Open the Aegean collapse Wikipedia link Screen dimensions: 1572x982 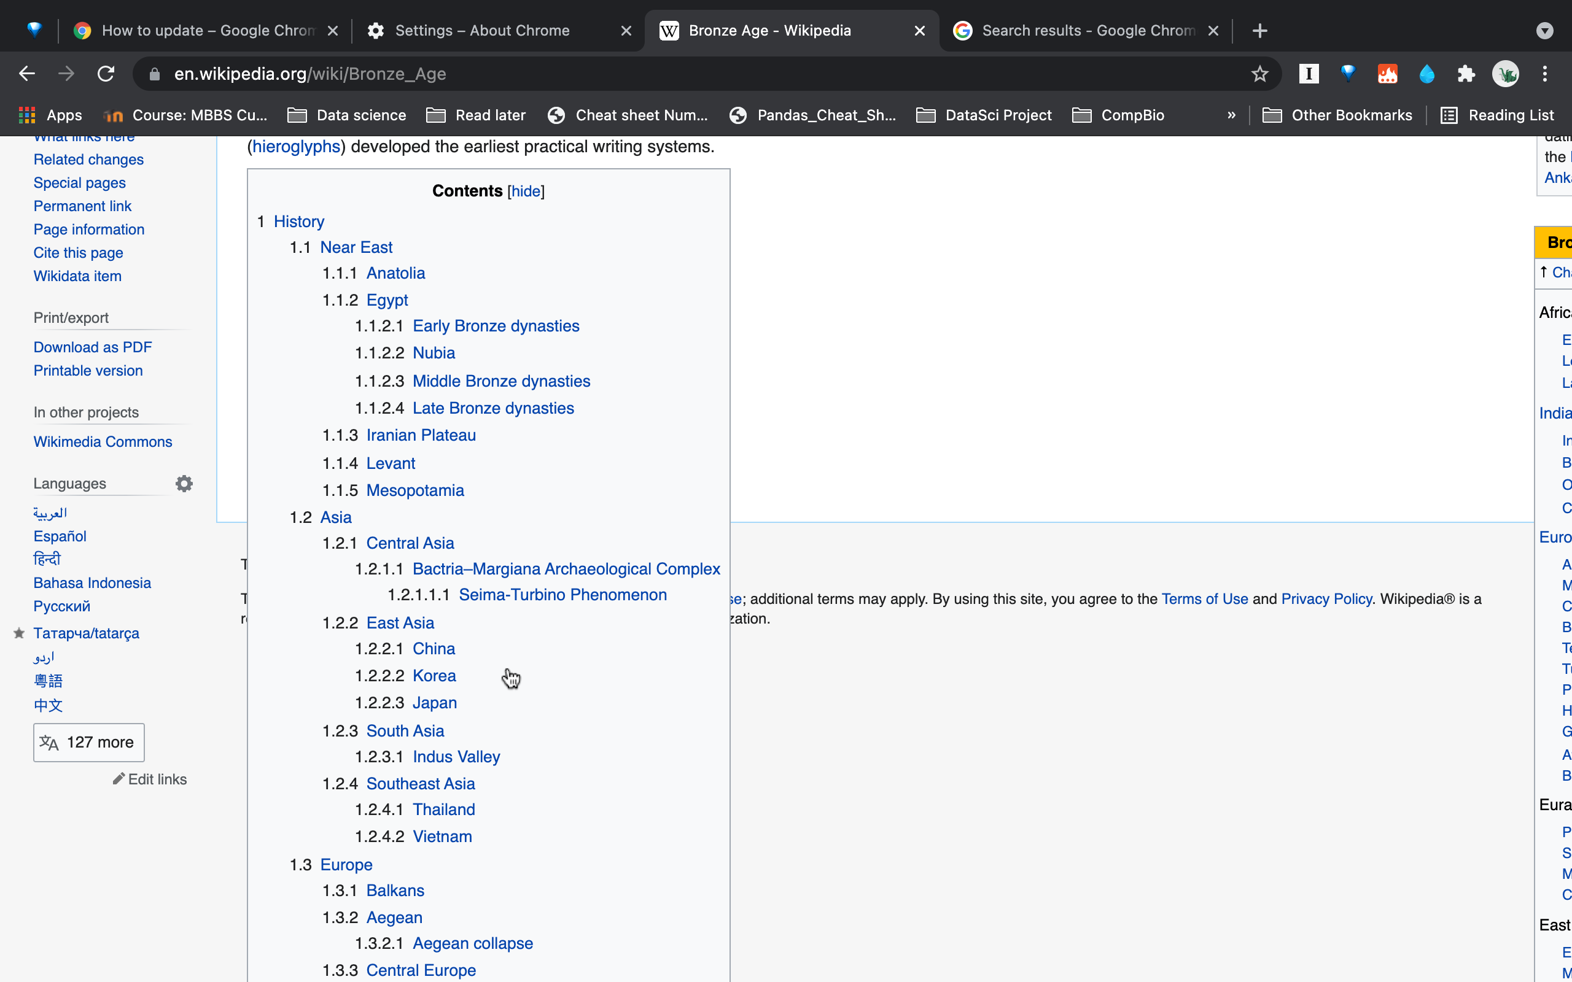pyautogui.click(x=472, y=942)
